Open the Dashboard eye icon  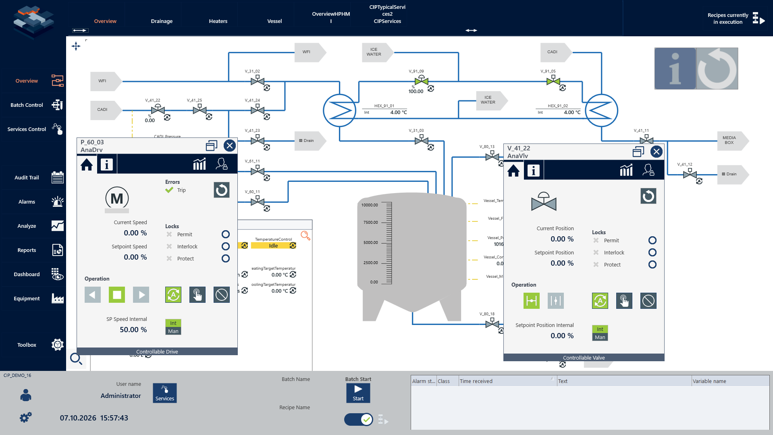click(57, 274)
